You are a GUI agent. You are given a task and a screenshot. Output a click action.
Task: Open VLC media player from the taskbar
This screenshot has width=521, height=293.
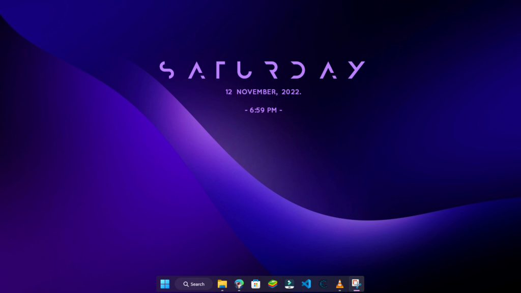click(x=339, y=284)
